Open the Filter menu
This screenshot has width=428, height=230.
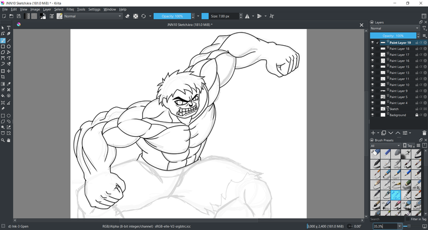(x=70, y=9)
